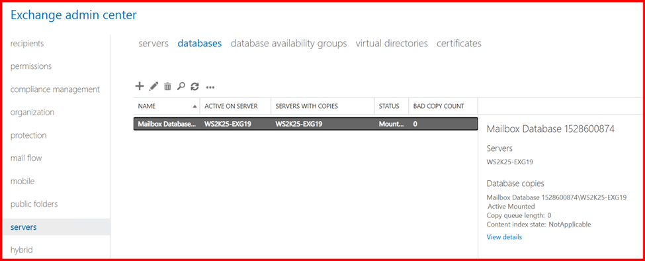Screen dimensions: 645x261
Task: Open public folders section
Action: point(34,204)
